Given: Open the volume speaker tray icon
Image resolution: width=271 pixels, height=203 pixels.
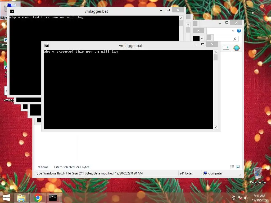Looking at the screenshot, I should point(246,198).
